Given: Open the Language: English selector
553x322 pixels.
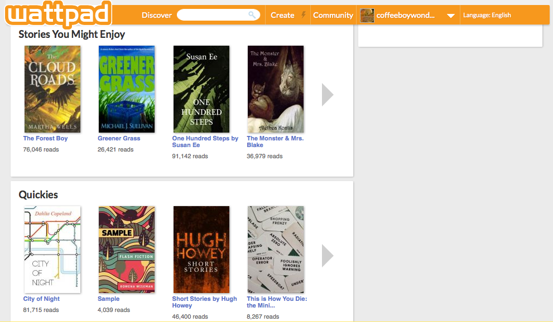Looking at the screenshot, I should click(487, 15).
